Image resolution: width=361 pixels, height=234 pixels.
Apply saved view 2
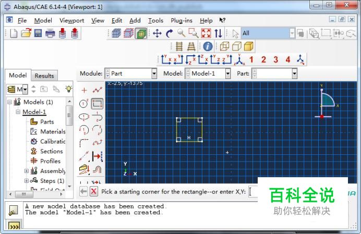coord(263,59)
